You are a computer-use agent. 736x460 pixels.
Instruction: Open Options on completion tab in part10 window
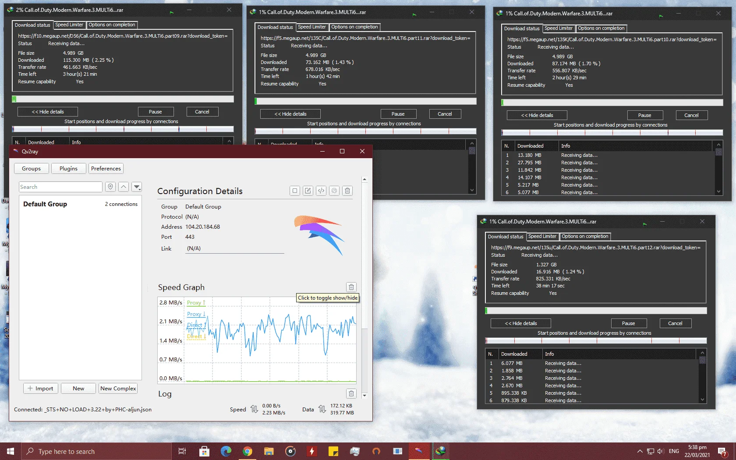click(x=601, y=28)
